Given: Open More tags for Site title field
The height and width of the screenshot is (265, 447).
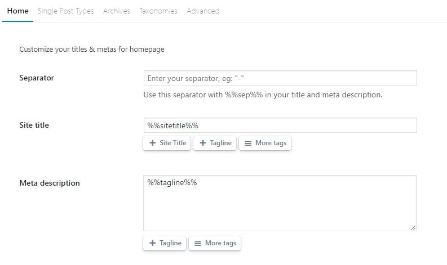Looking at the screenshot, I should (265, 143).
